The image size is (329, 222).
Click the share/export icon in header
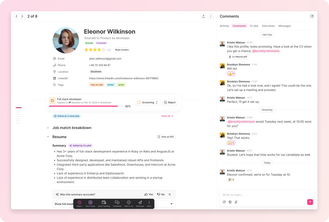click(204, 16)
